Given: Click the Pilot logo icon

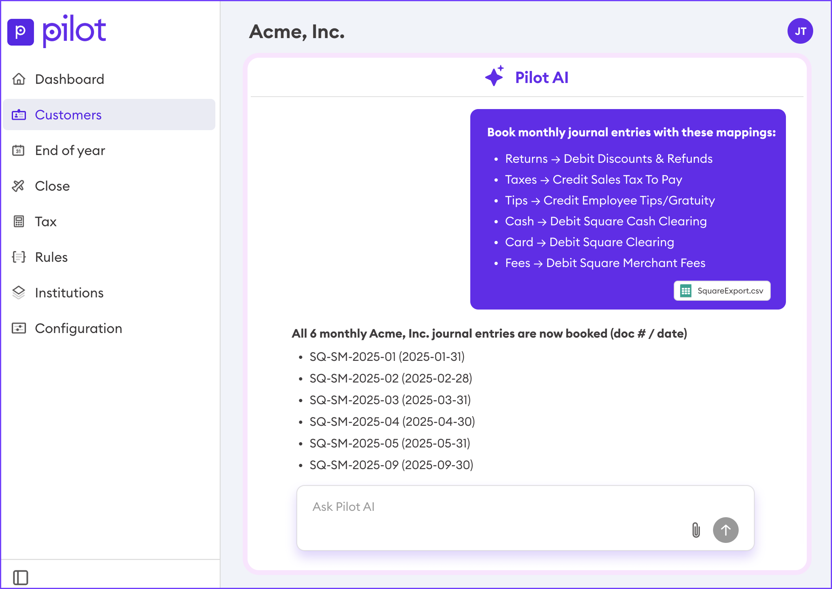Looking at the screenshot, I should coord(20,32).
